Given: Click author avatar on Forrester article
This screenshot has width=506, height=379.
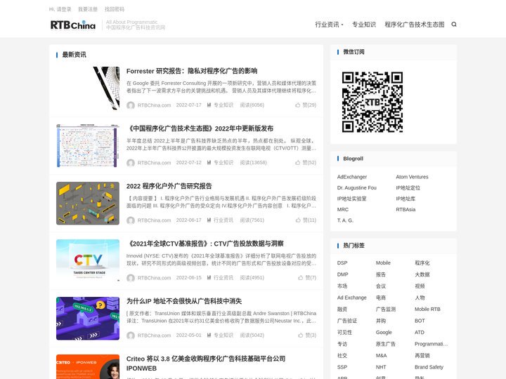Looking at the screenshot, I should click(x=131, y=105).
